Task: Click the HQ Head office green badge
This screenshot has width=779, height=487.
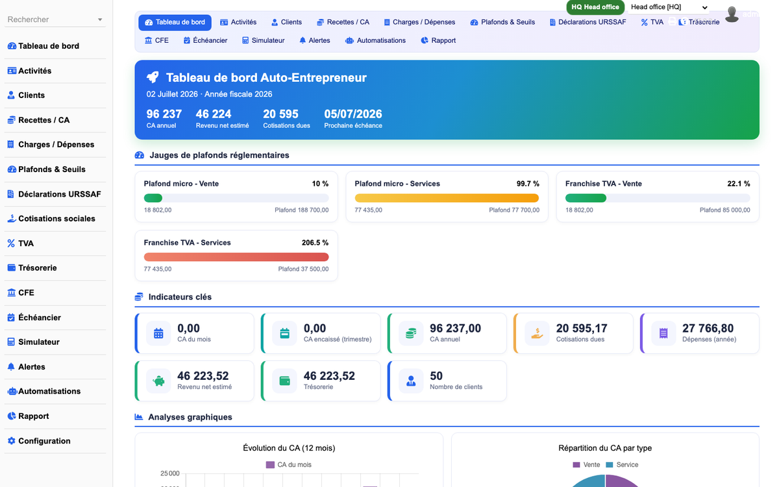Action: click(595, 7)
